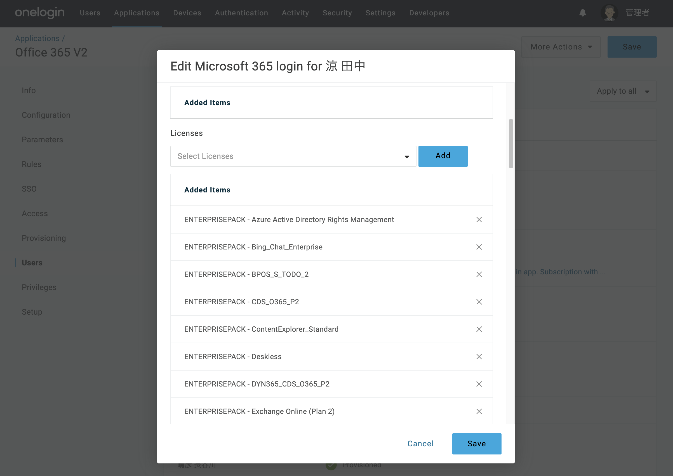Viewport: 673px width, 476px height.
Task: Open the Security top menu
Action: pyautogui.click(x=337, y=13)
